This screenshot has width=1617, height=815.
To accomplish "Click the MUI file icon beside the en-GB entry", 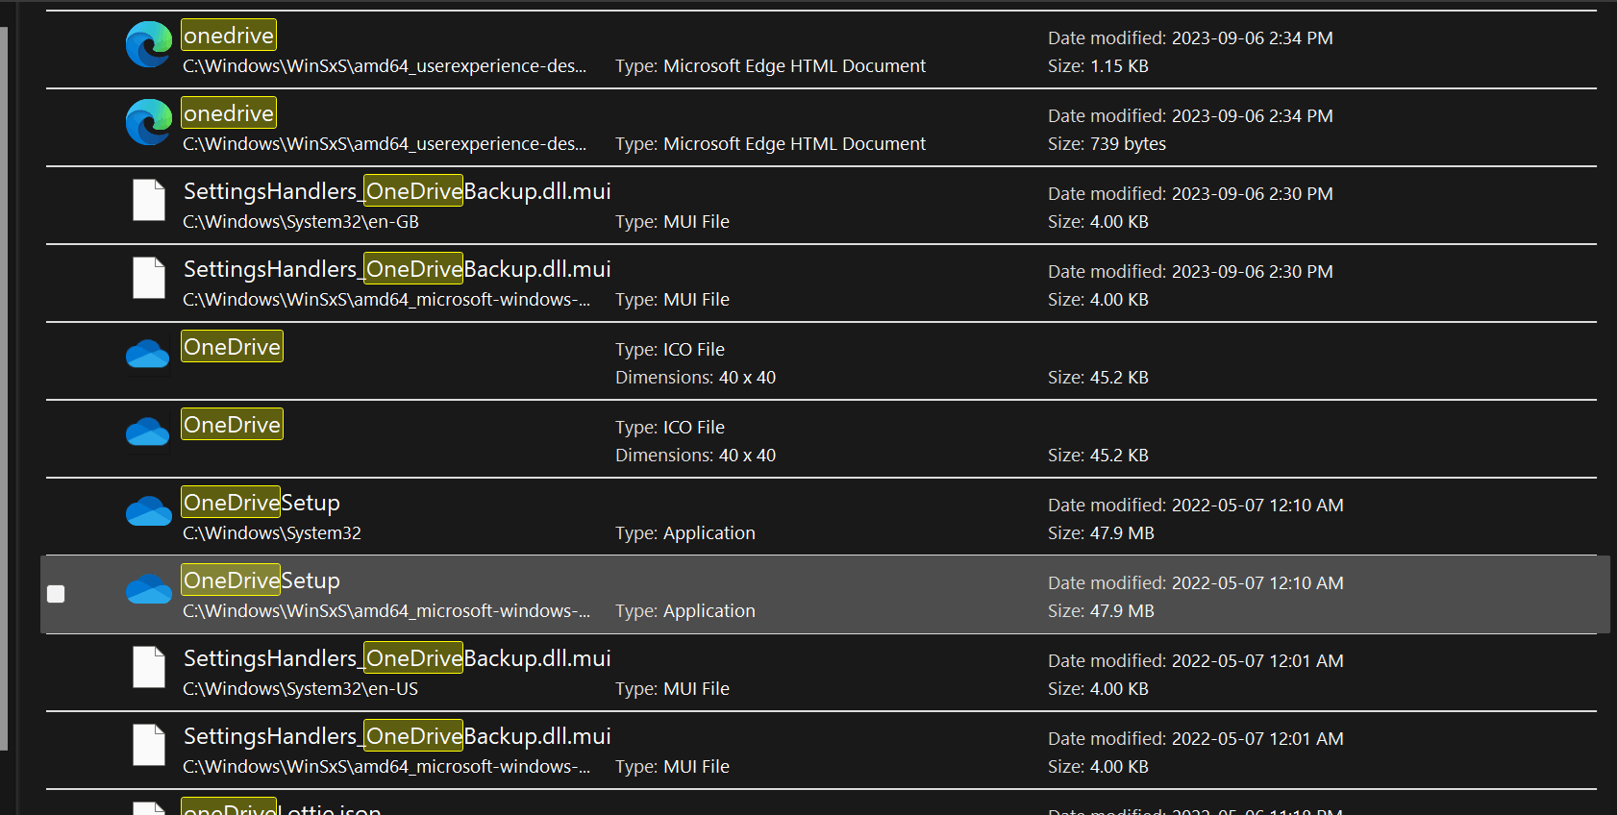I will coord(148,200).
